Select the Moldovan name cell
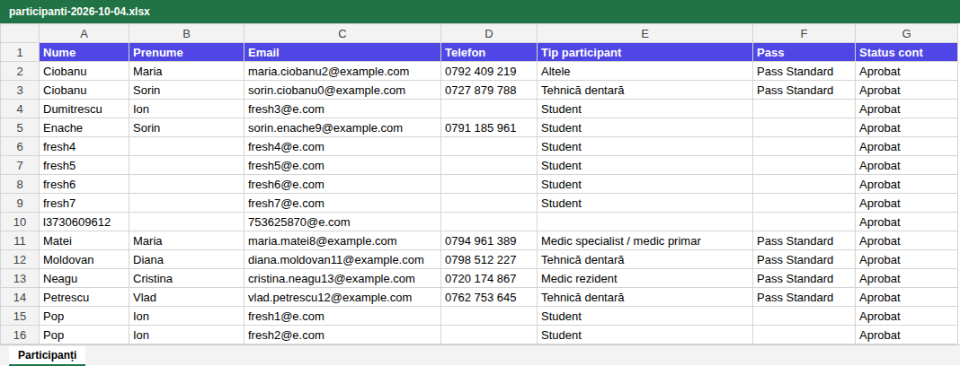This screenshot has width=960, height=366. pos(84,260)
